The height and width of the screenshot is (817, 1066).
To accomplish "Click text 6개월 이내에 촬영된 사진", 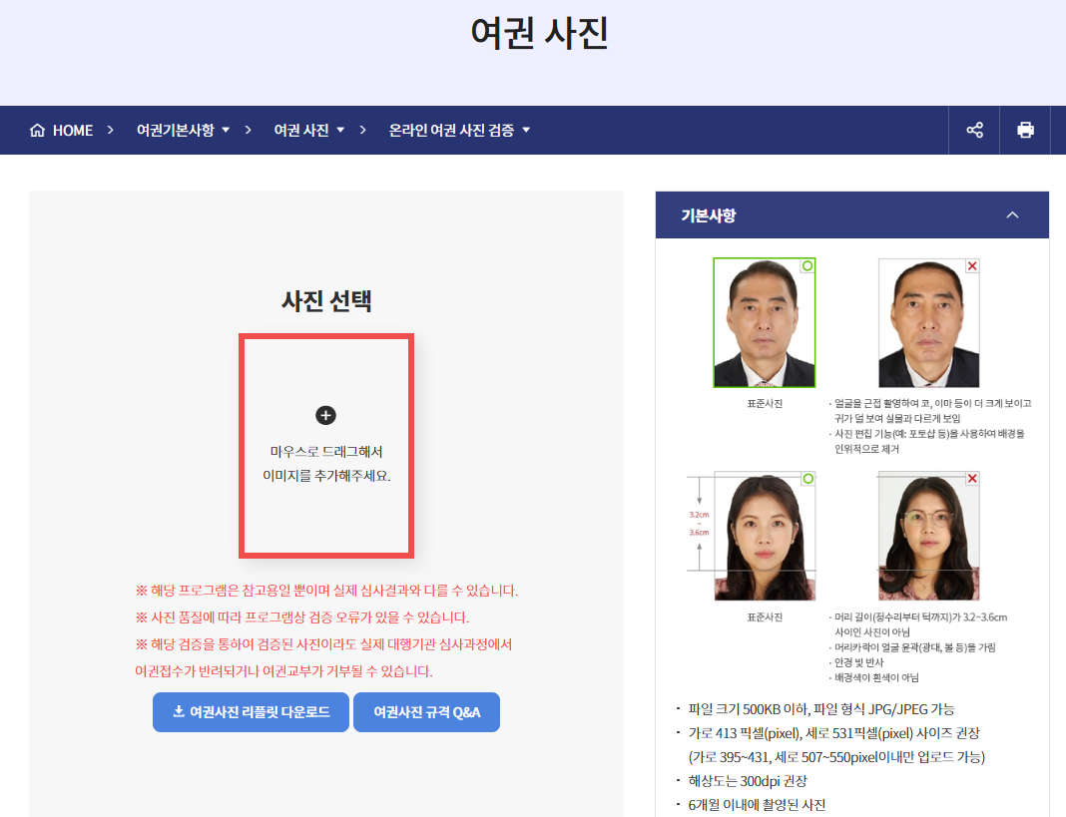I will pyautogui.click(x=757, y=805).
